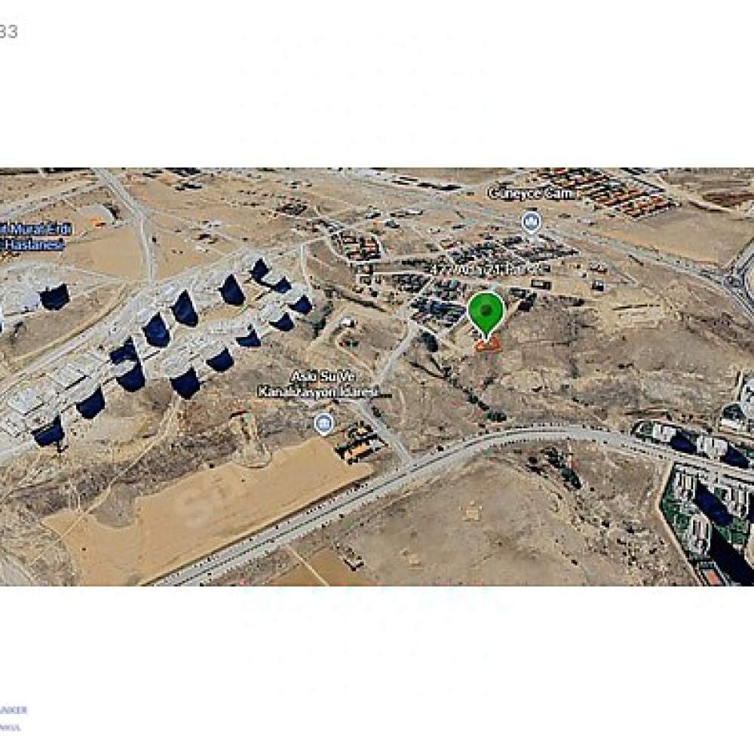
Task: Click the red parcel outline below the pin
Action: [x=487, y=345]
